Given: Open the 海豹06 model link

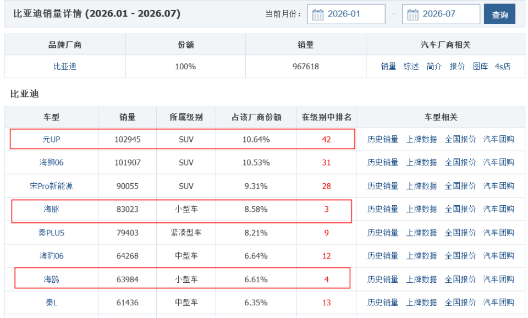Looking at the screenshot, I should [51, 256].
